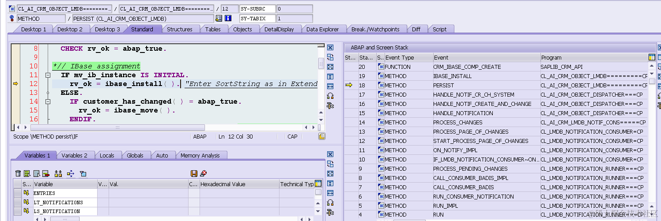Click the full screen icon beside source editor
The width and height of the screenshot is (661, 221).
coord(330,67)
